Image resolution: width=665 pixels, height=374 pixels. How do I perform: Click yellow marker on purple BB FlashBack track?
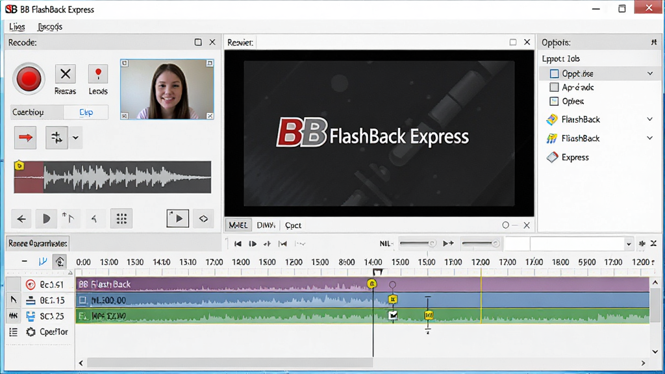tap(372, 284)
